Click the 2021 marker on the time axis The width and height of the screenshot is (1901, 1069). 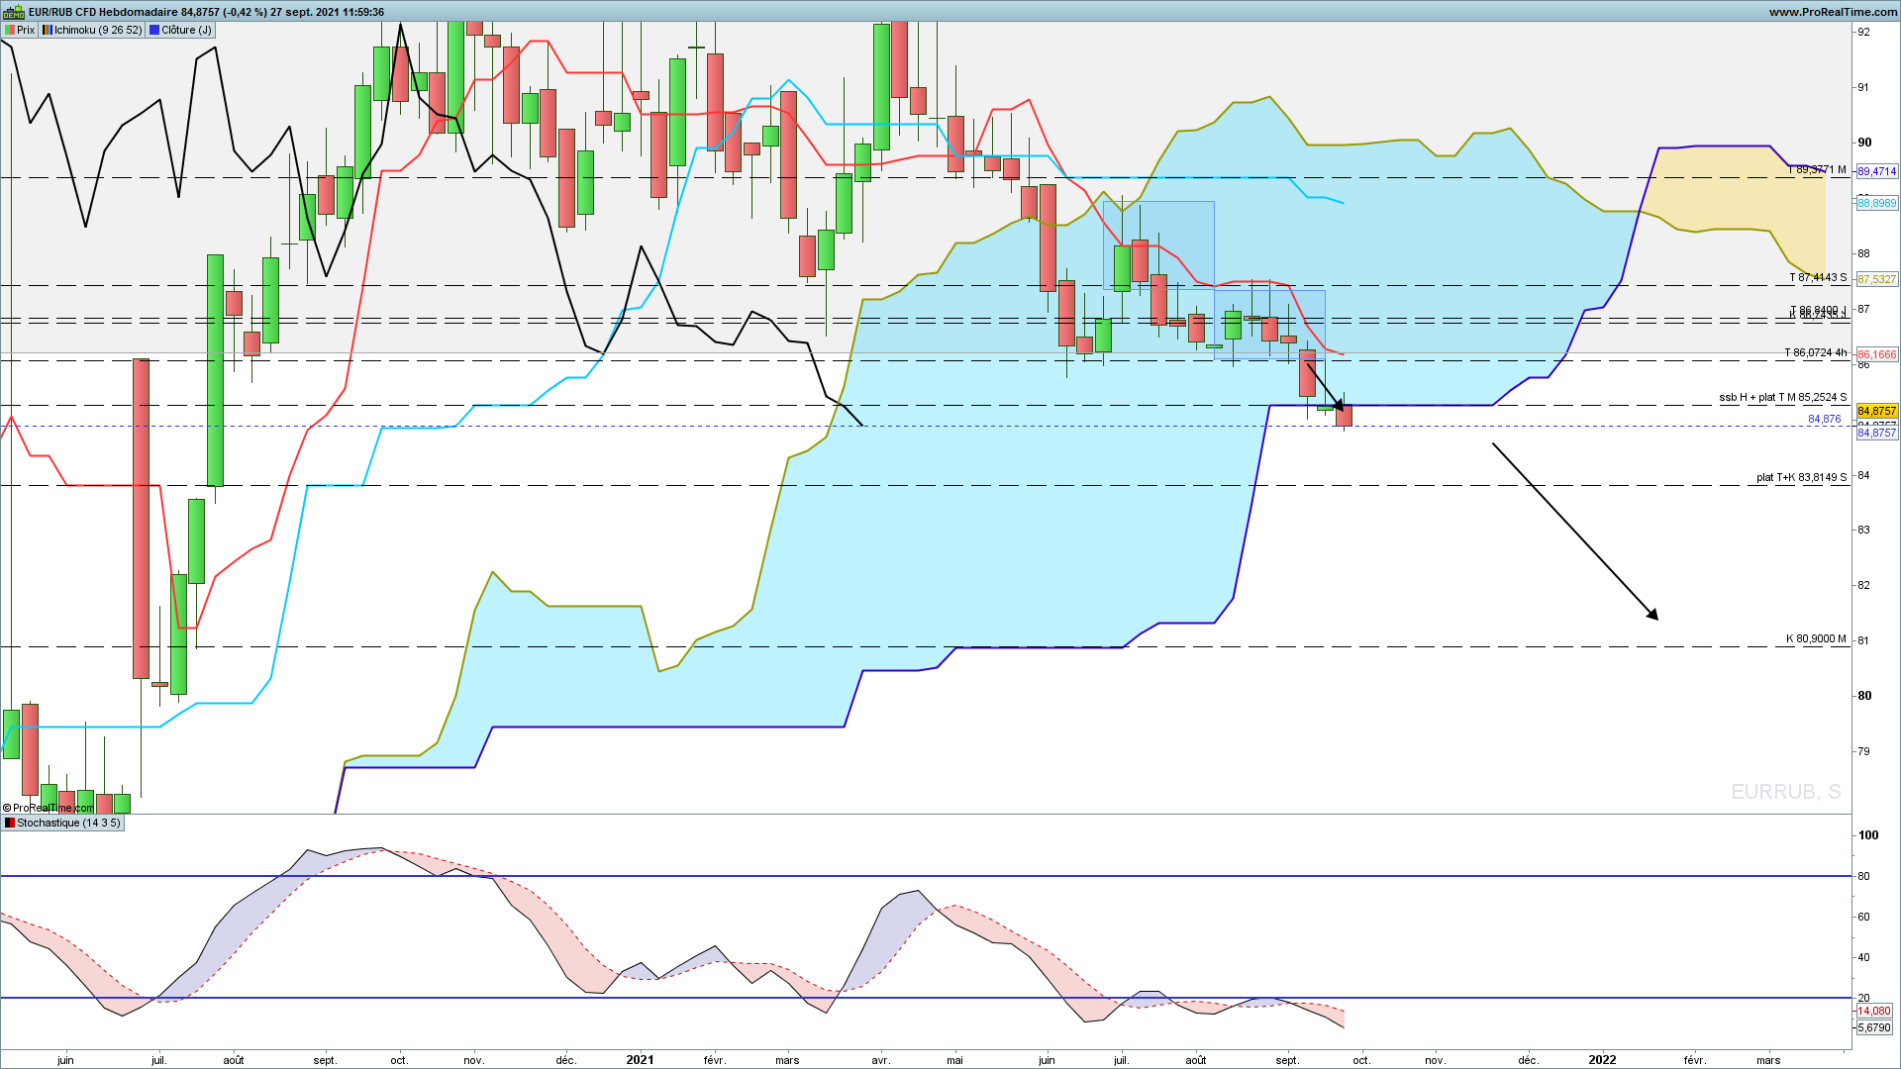(x=640, y=1060)
